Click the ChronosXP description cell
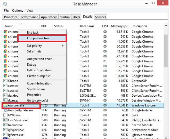This screenshot has width=170, height=139. click(139, 81)
